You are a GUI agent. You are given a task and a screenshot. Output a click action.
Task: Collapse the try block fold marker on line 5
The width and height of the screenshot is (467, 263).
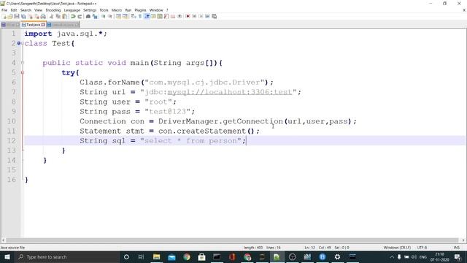coord(23,72)
